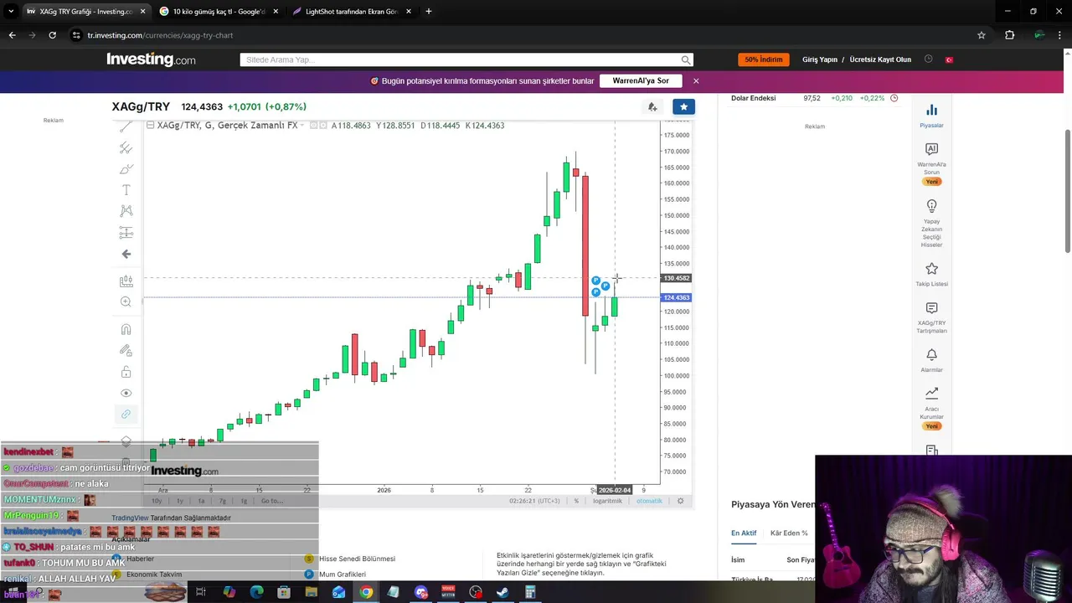The width and height of the screenshot is (1072, 603).
Task: Click the 130.4582 price scale label
Action: coord(676,278)
